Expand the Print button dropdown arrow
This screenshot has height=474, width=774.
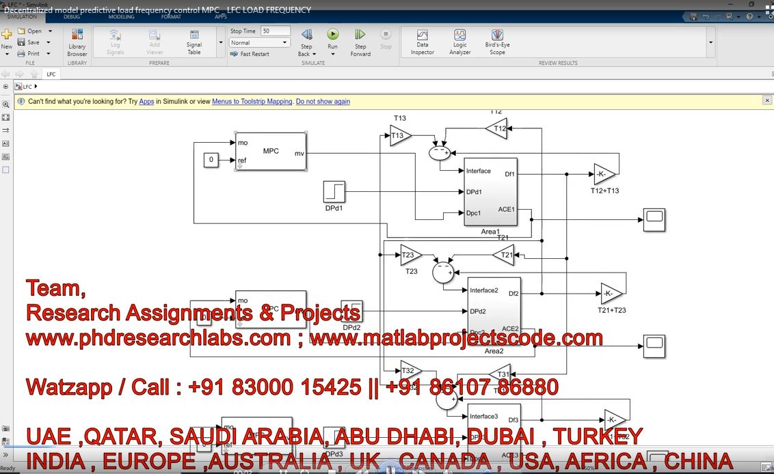point(49,53)
